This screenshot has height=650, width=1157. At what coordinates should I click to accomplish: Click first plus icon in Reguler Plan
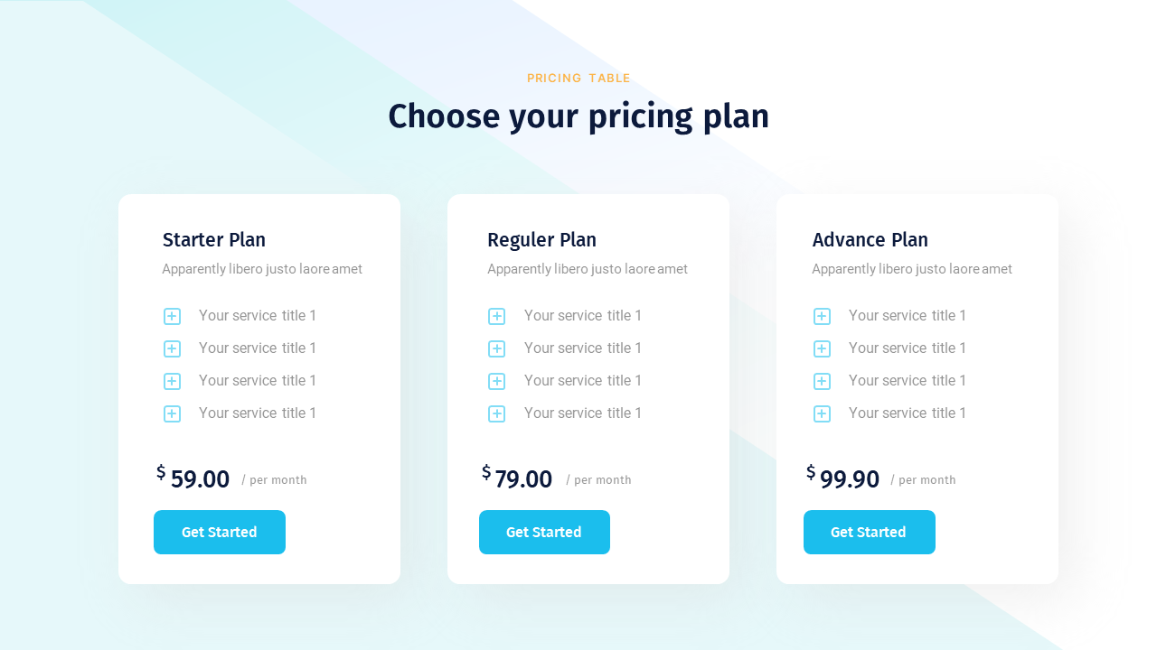coord(496,316)
